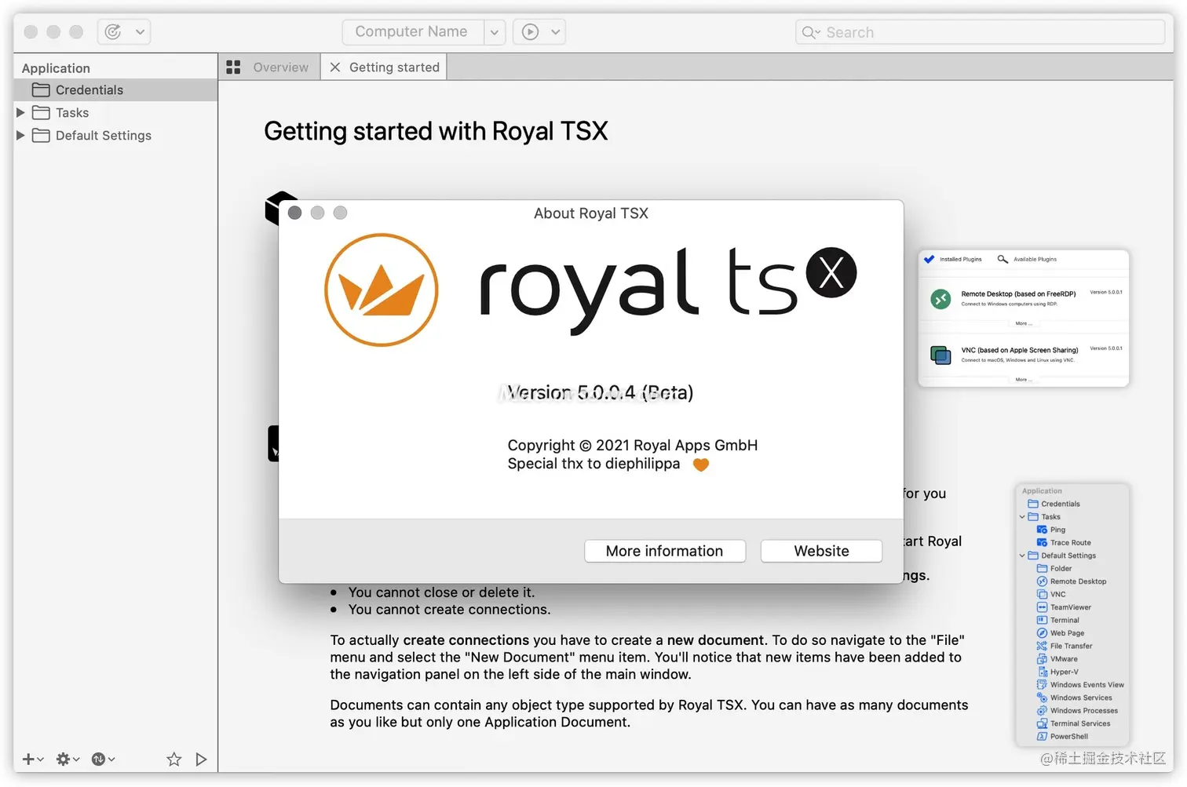Open the gear actions menu in sidebar
Screen dimensions: 1187x787
(x=68, y=759)
